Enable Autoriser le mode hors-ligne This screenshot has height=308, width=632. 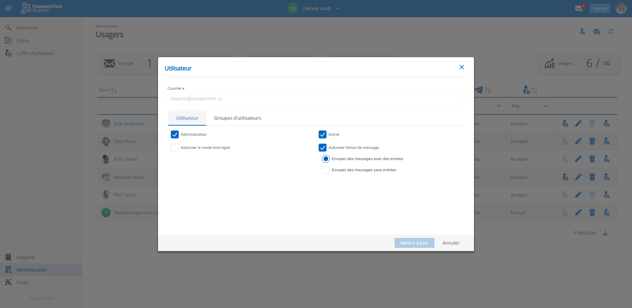(175, 148)
